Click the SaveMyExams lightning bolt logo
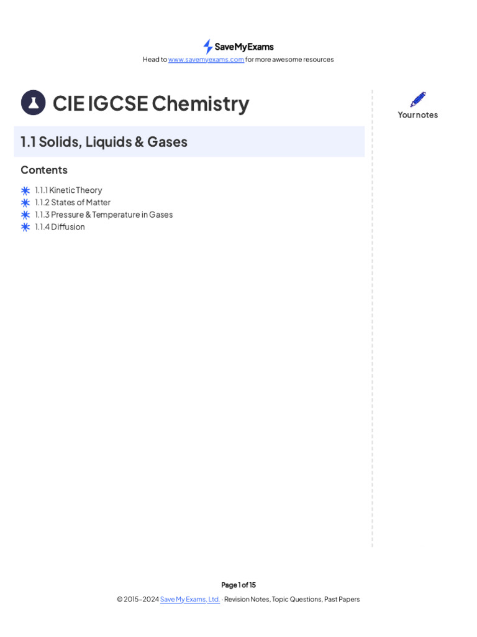Screen dimensions: 477x637 [x=207, y=47]
